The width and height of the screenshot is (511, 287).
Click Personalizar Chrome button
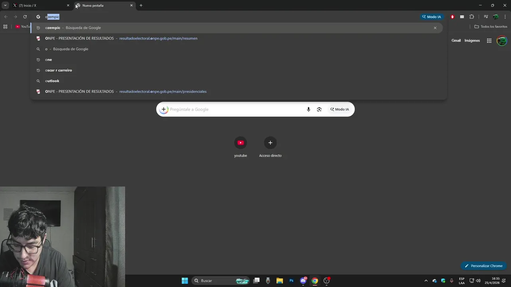pos(483,266)
